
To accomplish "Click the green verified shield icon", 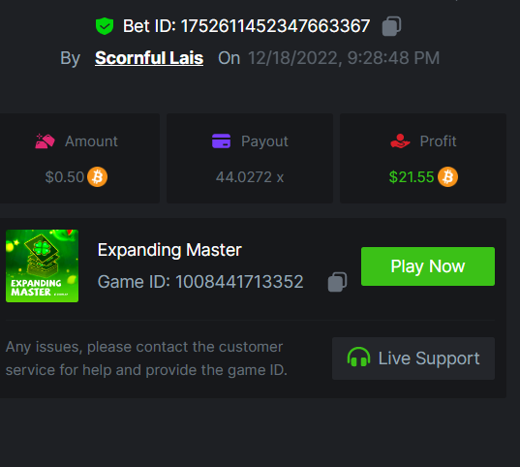I will (105, 26).
